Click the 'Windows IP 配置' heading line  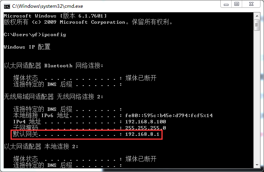27,47
